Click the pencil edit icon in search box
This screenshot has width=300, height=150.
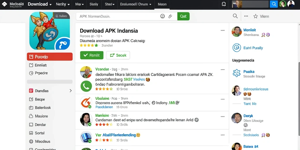(170, 16)
